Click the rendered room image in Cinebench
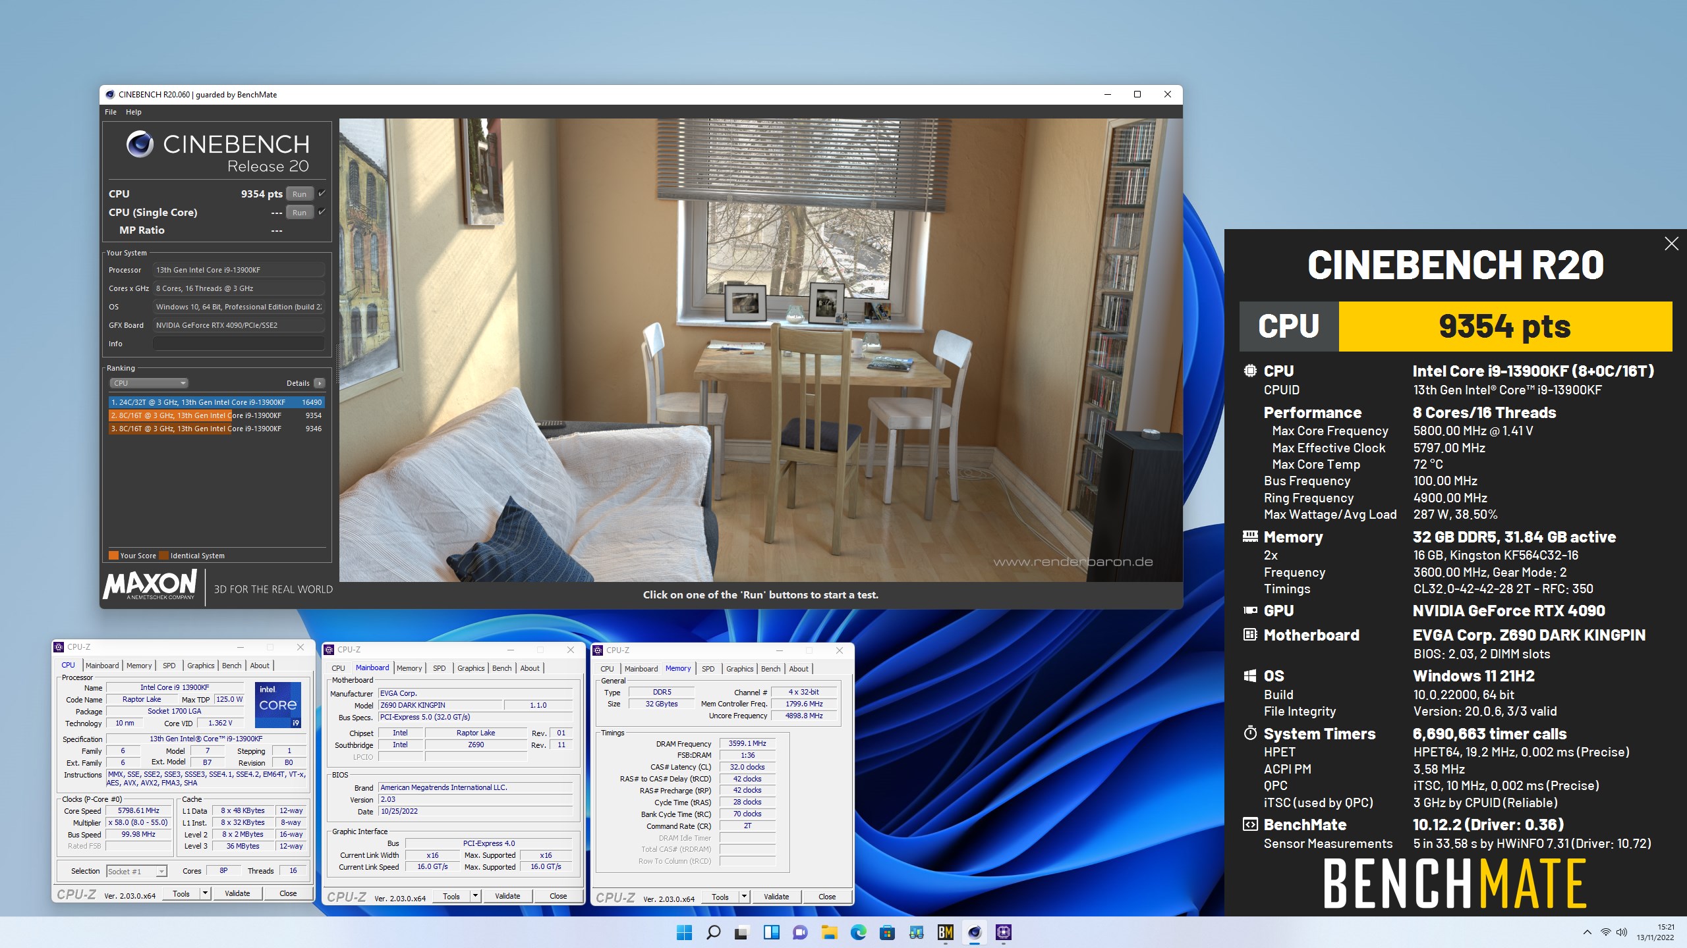This screenshot has width=1687, height=948. point(760,350)
